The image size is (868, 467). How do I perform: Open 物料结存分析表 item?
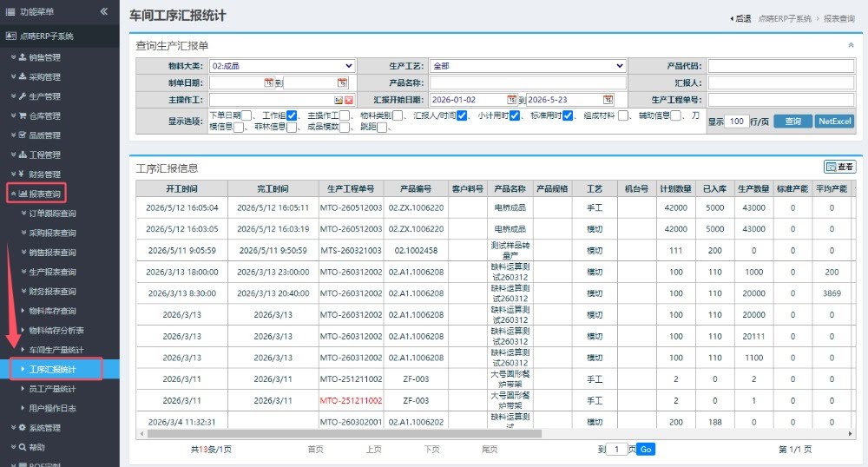click(56, 331)
